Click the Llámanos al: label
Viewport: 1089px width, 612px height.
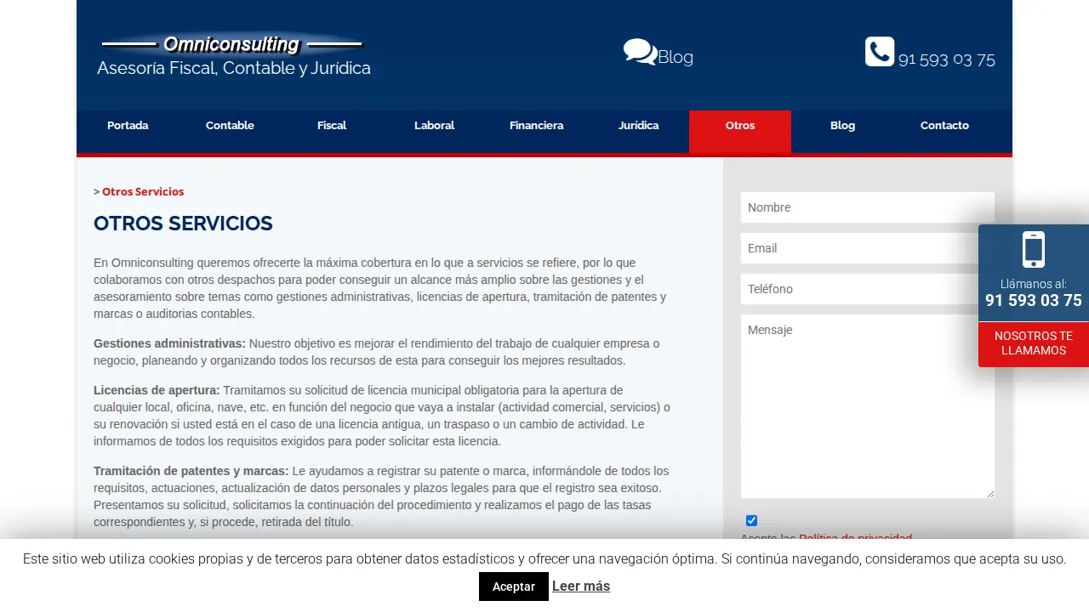pos(1034,284)
